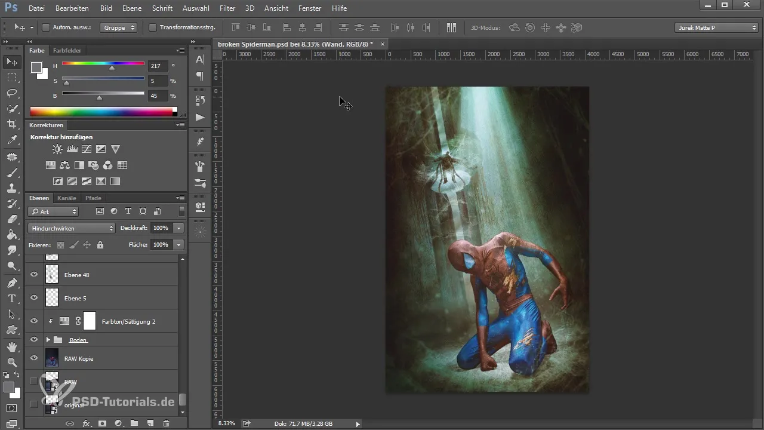Filter layers by type layers

pyautogui.click(x=128, y=211)
